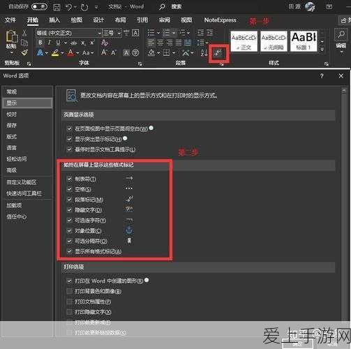Open 信任中心 options page
351x349 pixels.
click(x=27, y=217)
